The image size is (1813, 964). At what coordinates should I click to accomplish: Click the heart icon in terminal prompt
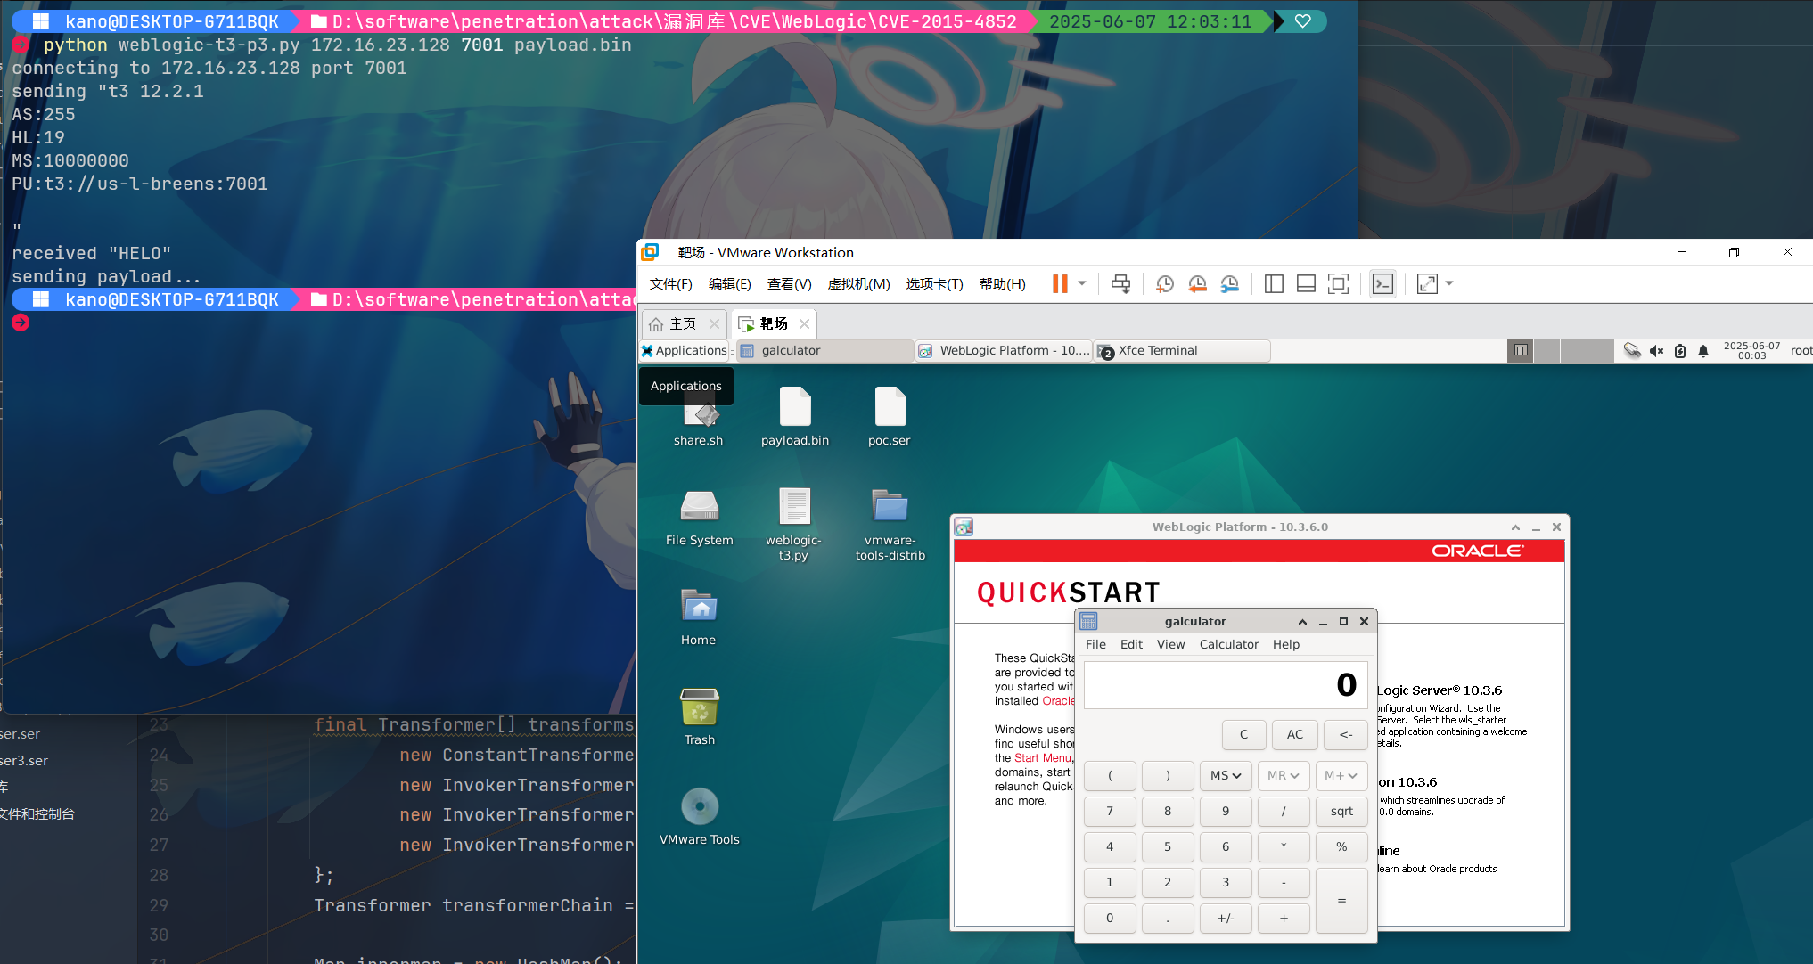1302,21
